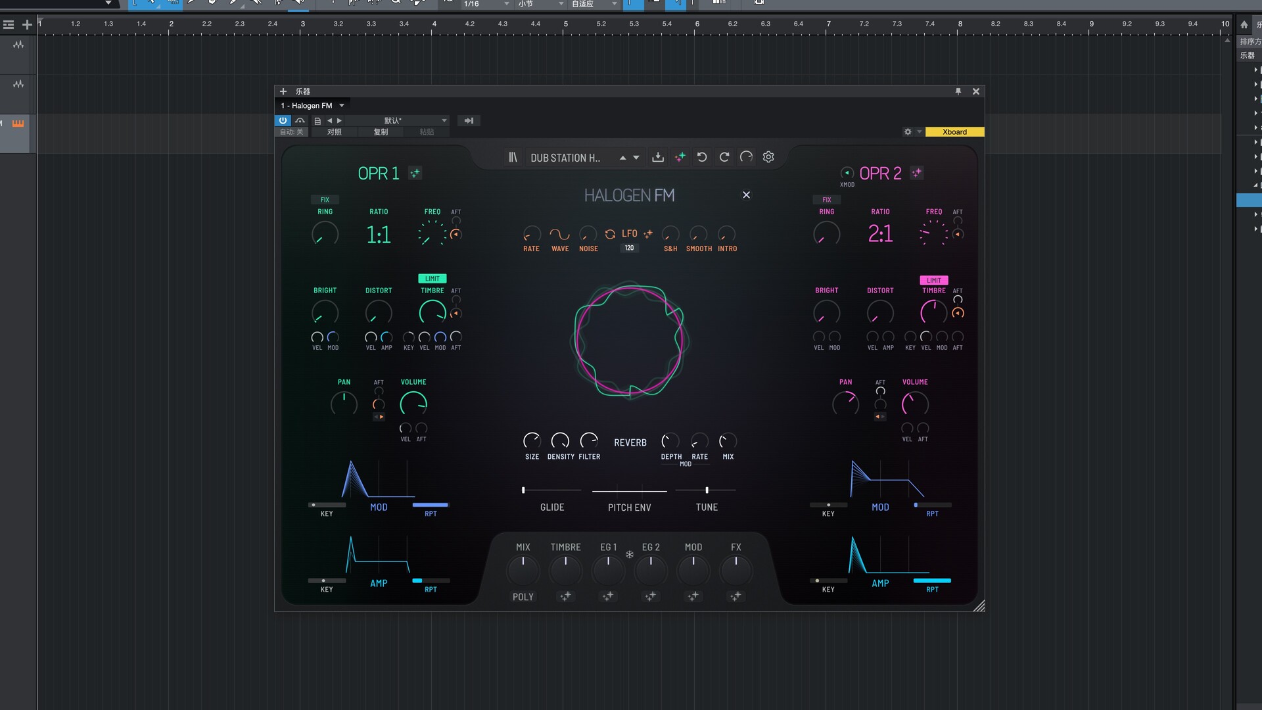Save the preset with the download icon
Image resolution: width=1262 pixels, height=710 pixels.
point(657,157)
